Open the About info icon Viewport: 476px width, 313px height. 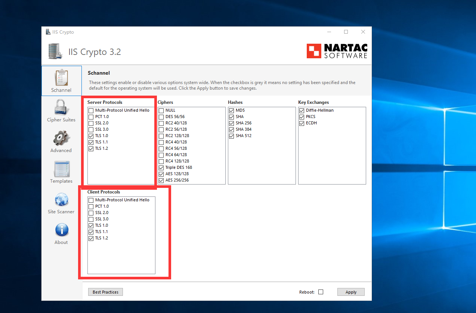click(x=62, y=230)
